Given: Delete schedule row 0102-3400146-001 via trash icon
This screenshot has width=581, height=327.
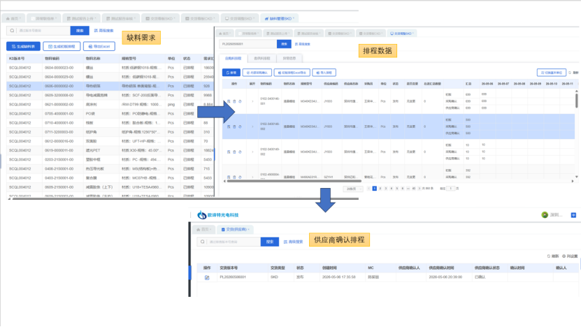Looking at the screenshot, I should pyautogui.click(x=234, y=101).
